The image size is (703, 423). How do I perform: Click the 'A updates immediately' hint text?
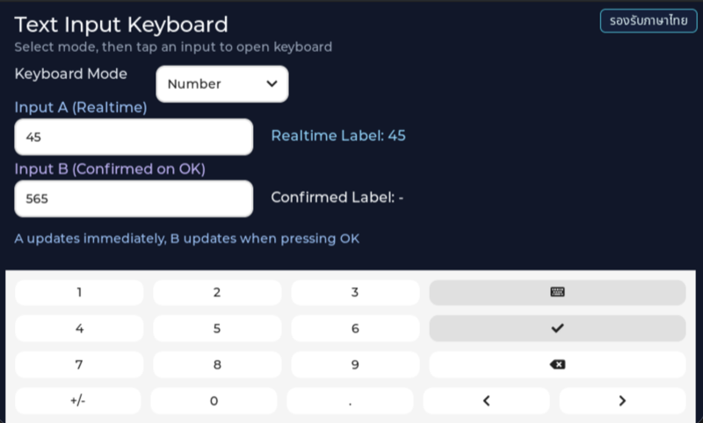click(187, 239)
